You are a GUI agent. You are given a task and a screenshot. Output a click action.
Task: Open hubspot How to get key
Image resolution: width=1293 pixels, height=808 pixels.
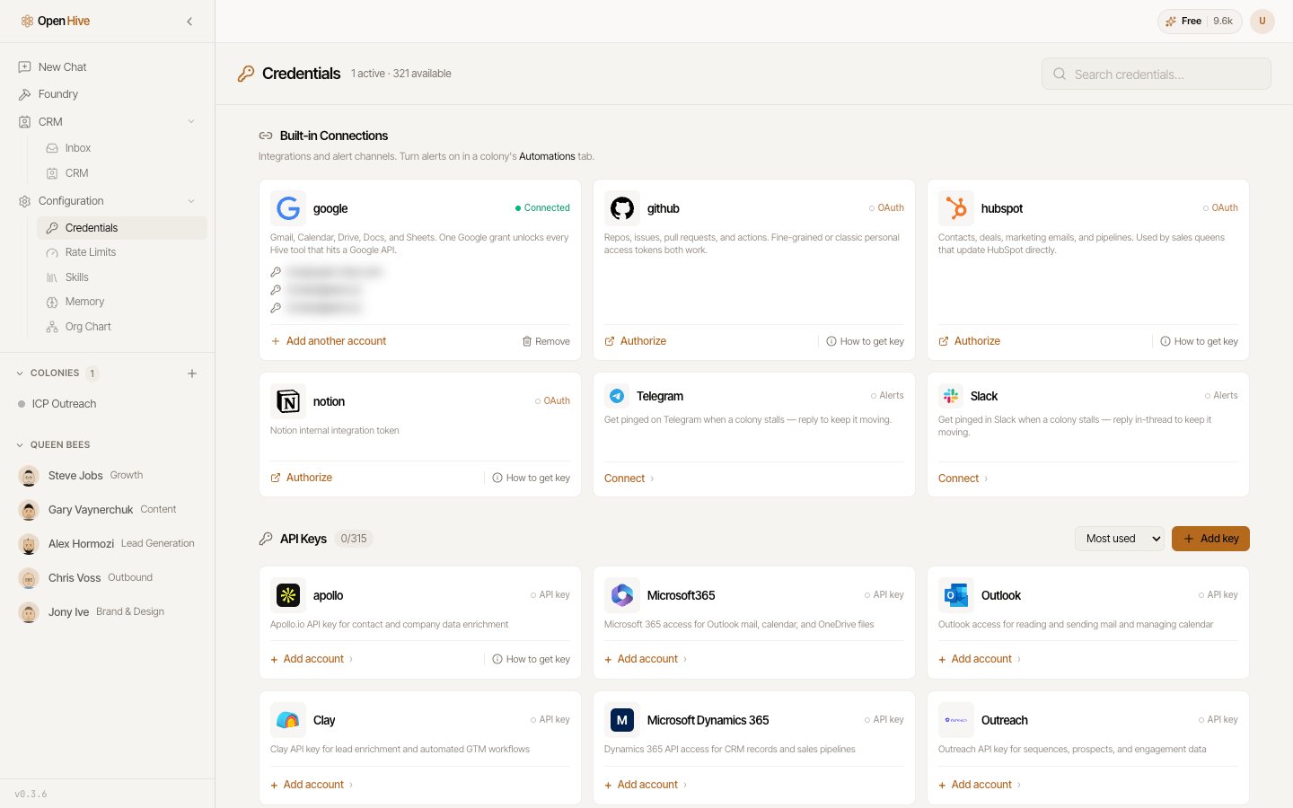coord(1199,341)
